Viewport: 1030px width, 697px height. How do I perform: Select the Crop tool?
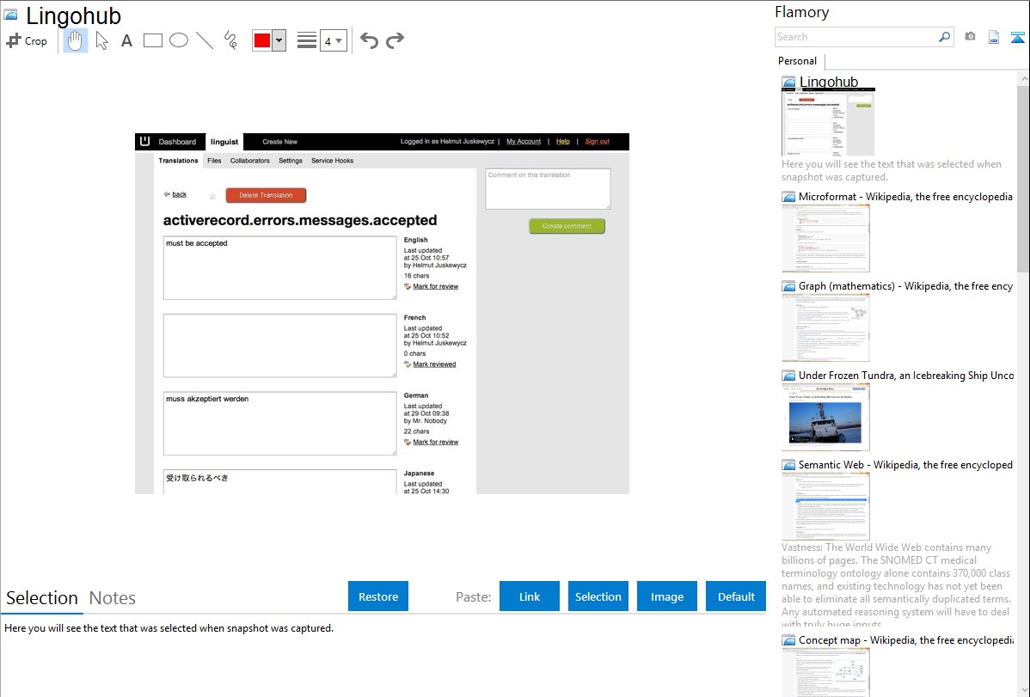pyautogui.click(x=27, y=40)
